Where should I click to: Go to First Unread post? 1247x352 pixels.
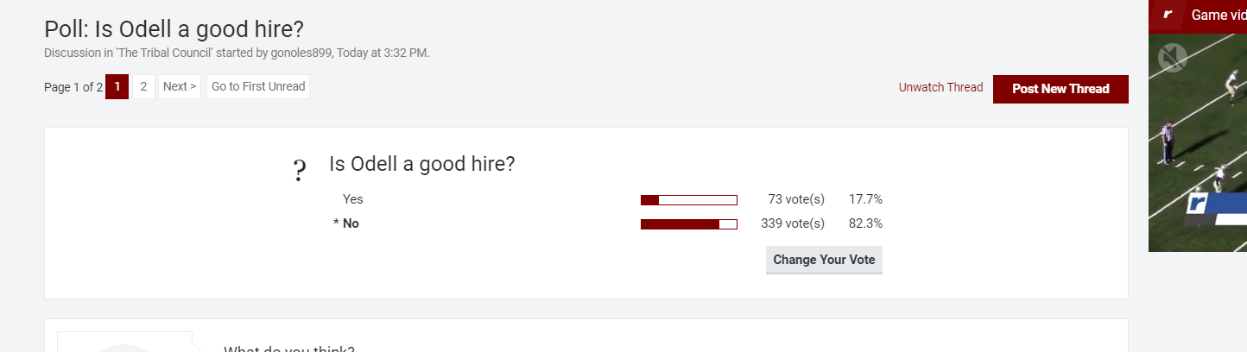258,86
